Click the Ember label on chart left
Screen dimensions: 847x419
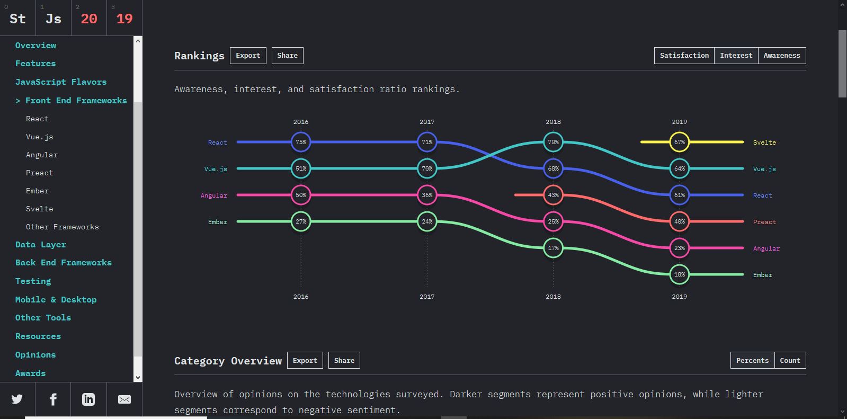pyautogui.click(x=218, y=222)
